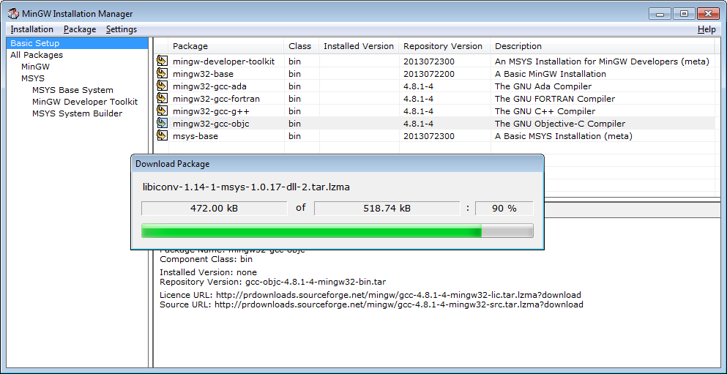The height and width of the screenshot is (374, 727).
Task: Click the 518.74 kB total size field
Action: click(387, 209)
